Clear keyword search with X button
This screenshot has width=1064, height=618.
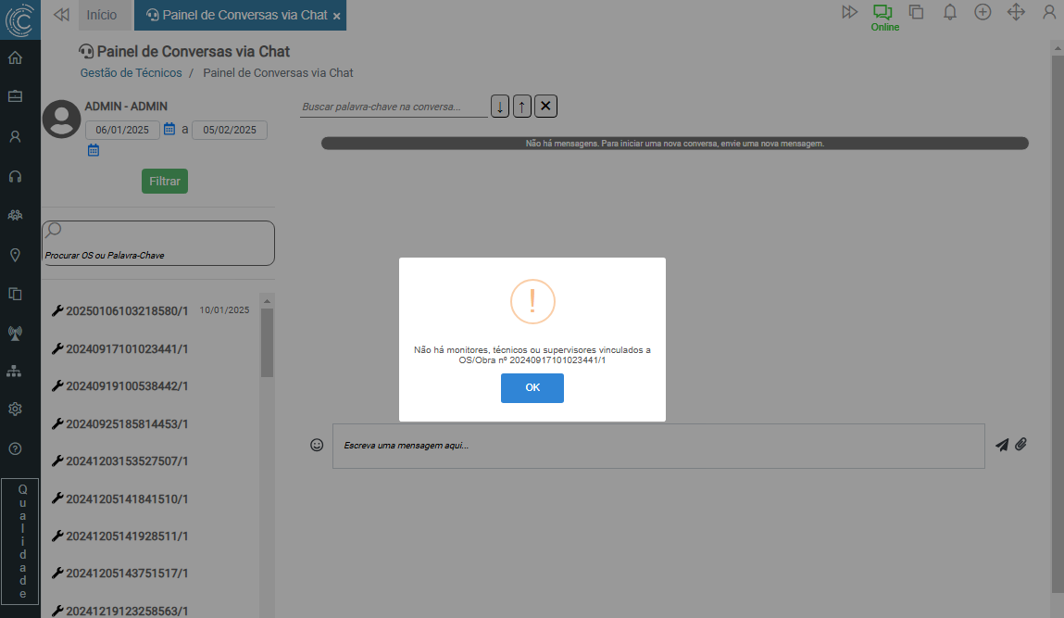tap(546, 107)
